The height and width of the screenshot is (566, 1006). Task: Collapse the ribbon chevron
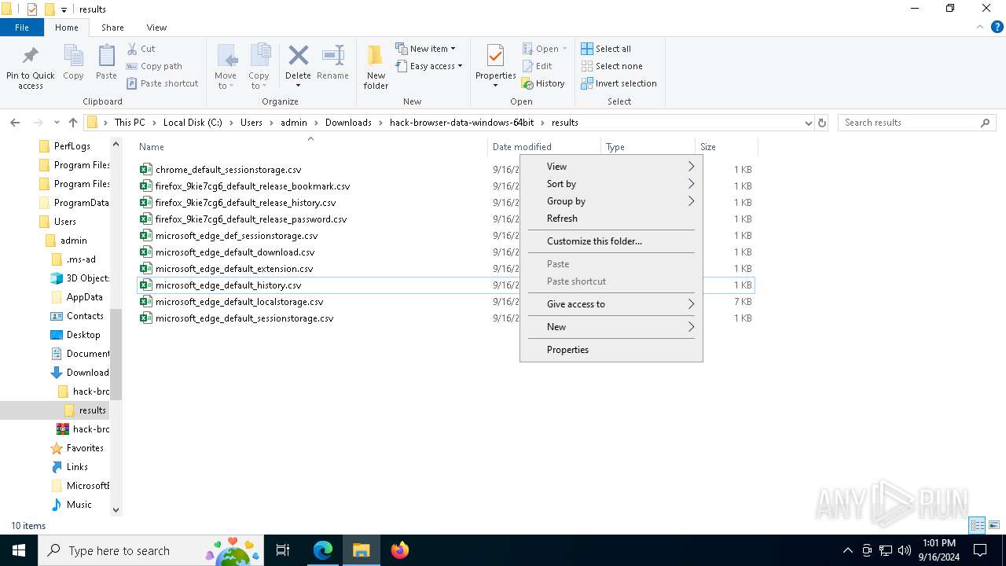tap(979, 28)
